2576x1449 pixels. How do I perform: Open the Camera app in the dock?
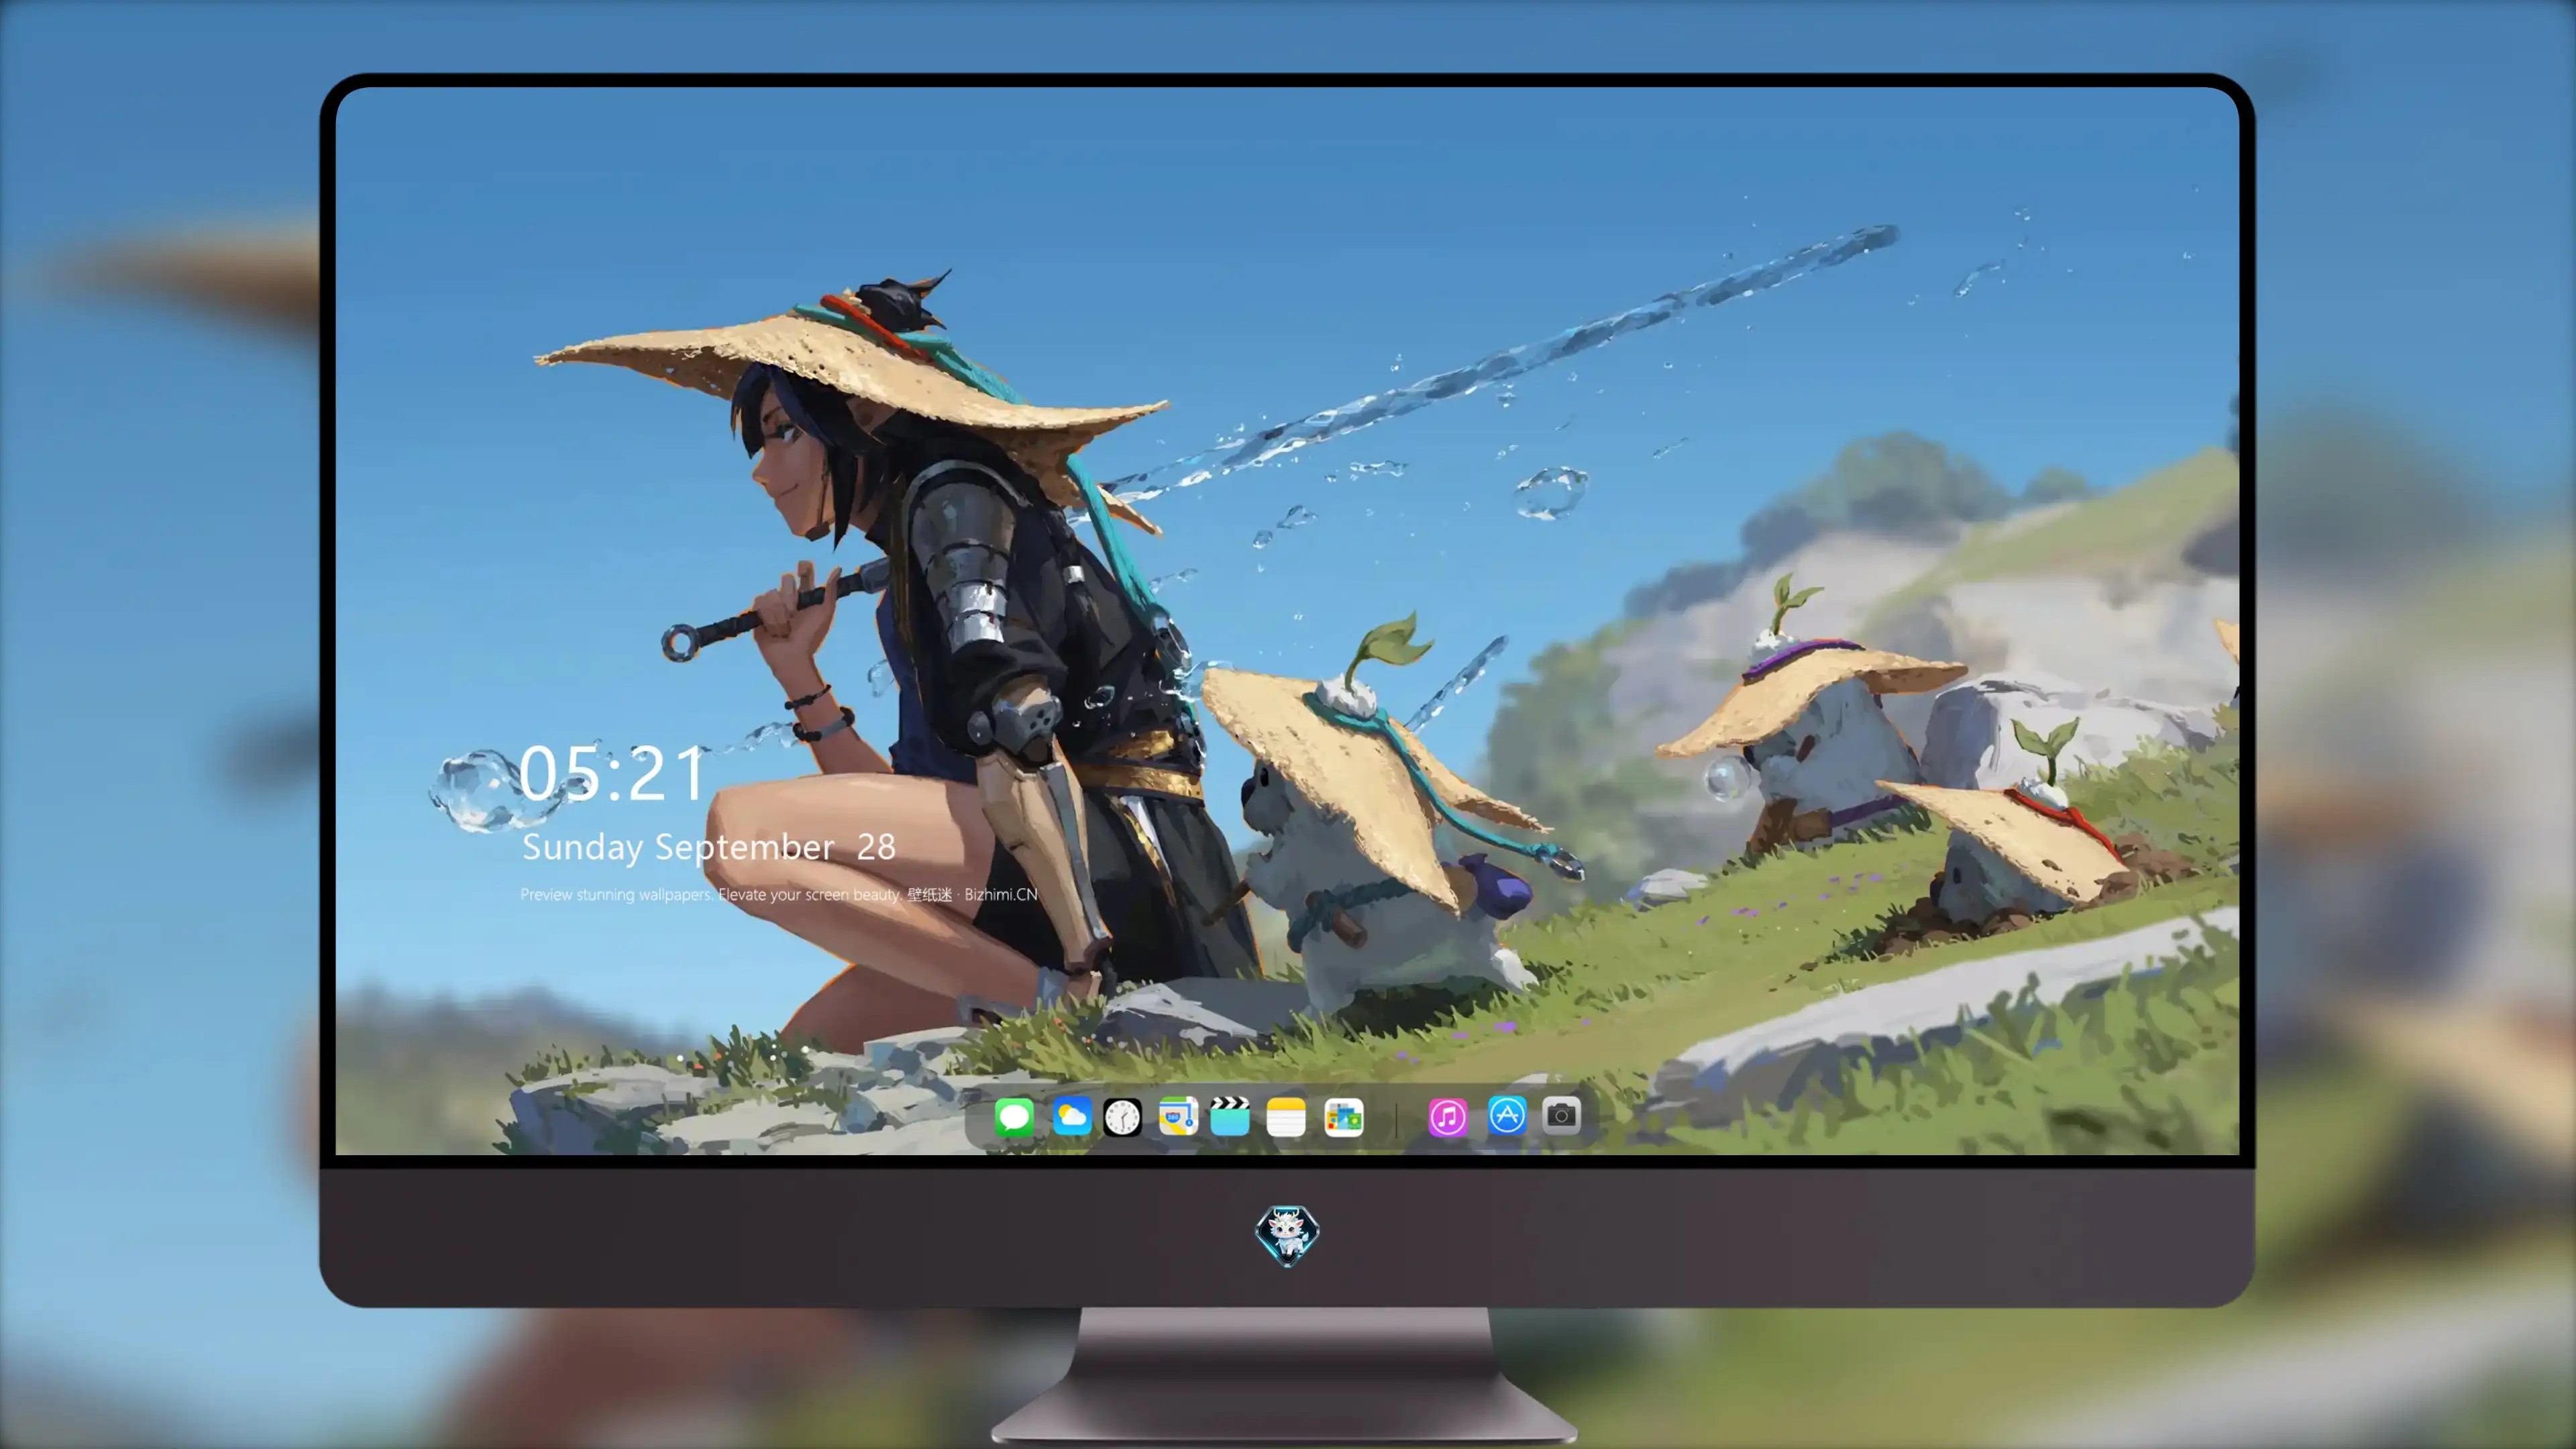[x=1561, y=1115]
